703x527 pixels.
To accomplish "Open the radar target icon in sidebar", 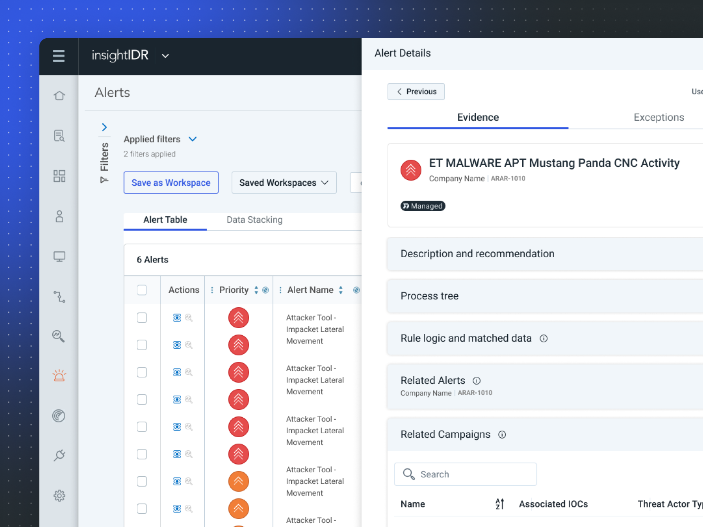I will coord(59,416).
